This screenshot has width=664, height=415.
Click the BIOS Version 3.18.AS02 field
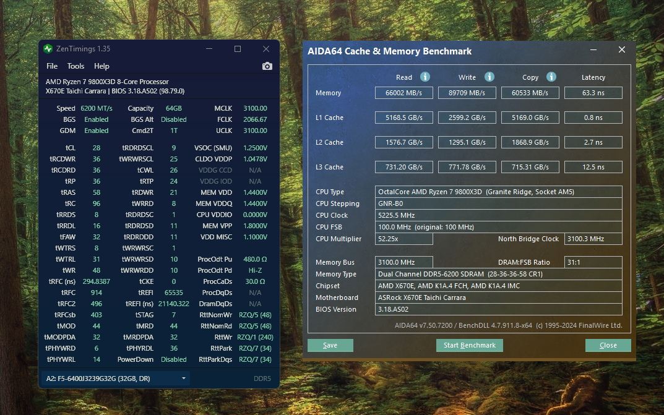point(498,309)
